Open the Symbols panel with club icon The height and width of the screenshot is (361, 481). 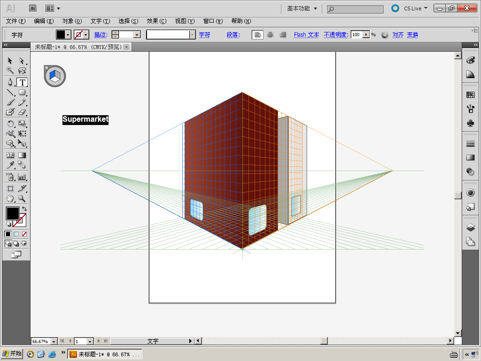(470, 123)
